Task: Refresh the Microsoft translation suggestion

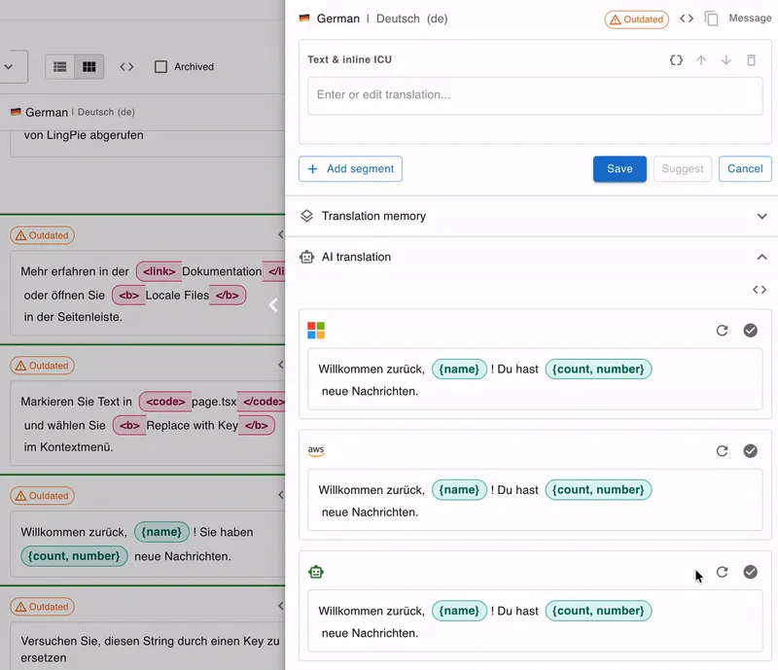Action: point(722,330)
